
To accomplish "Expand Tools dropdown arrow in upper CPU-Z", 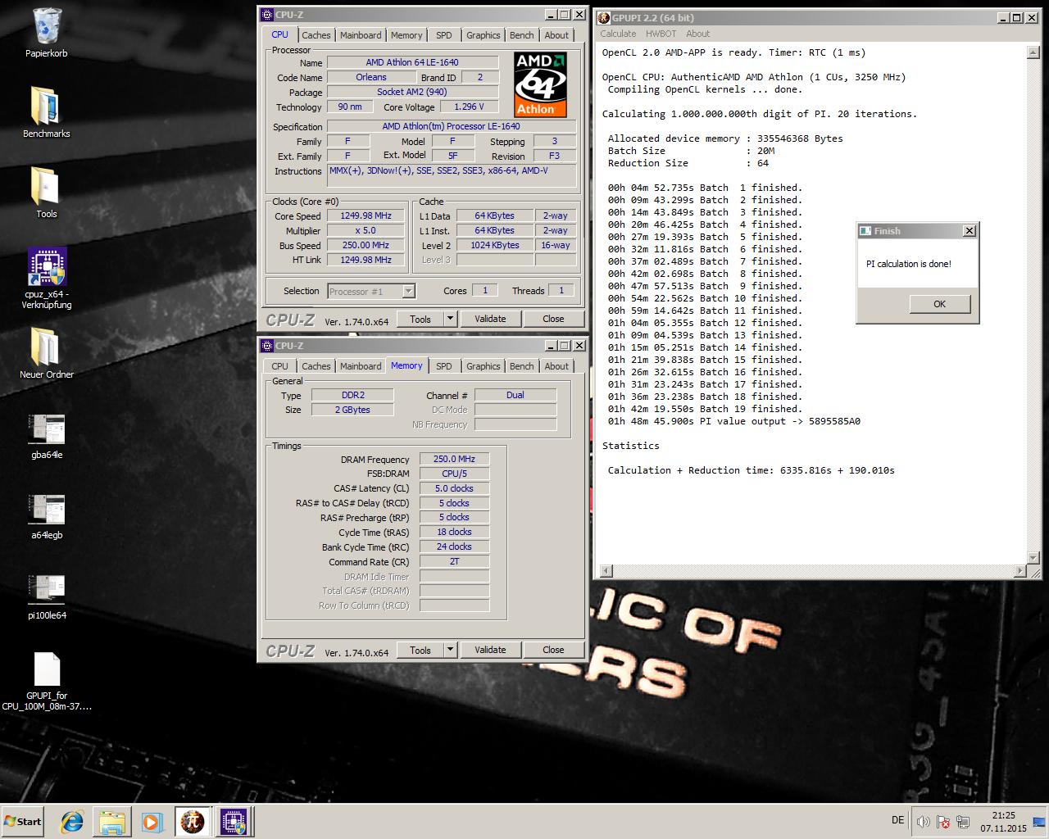I will [x=450, y=319].
